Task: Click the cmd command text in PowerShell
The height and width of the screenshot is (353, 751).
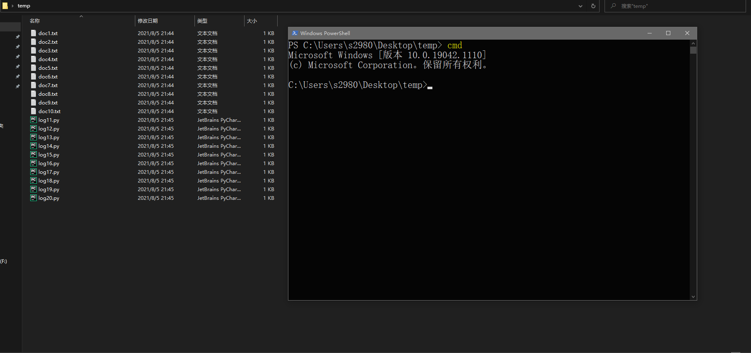Action: tap(455, 45)
